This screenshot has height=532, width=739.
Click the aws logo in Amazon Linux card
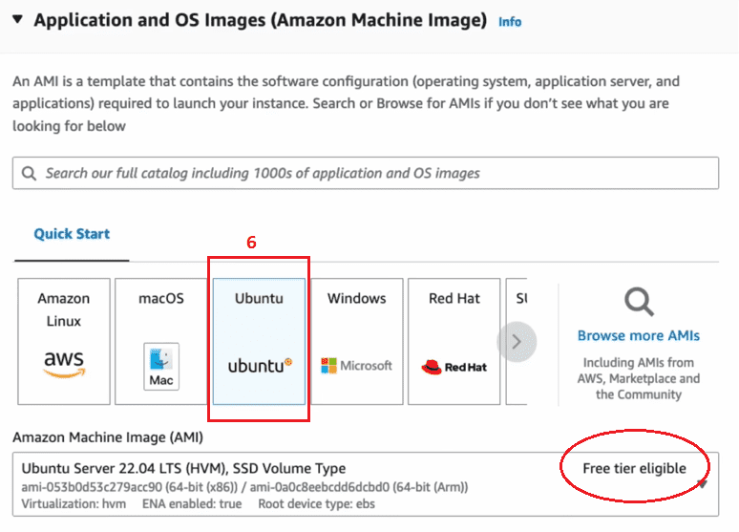pyautogui.click(x=64, y=364)
